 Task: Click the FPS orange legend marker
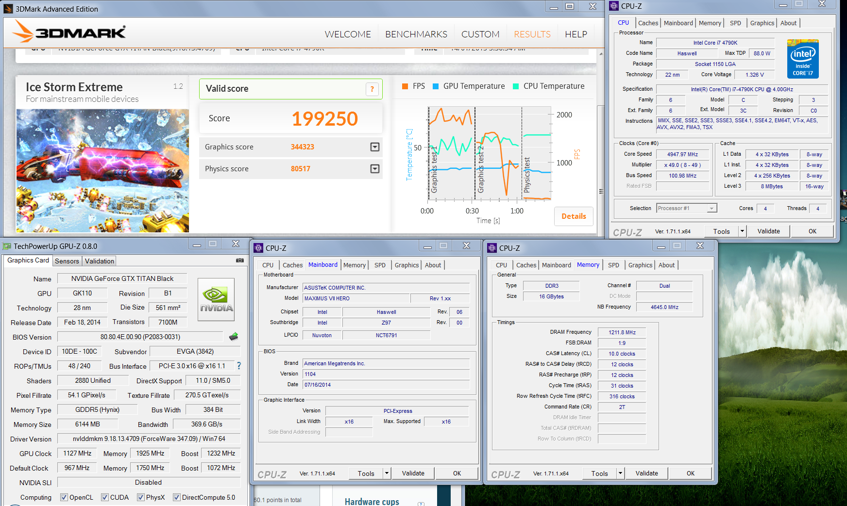point(405,86)
